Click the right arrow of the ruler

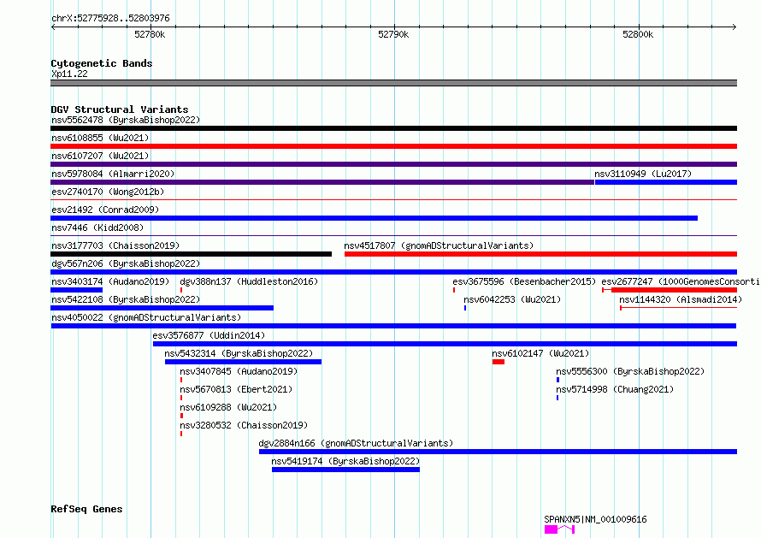click(x=734, y=27)
